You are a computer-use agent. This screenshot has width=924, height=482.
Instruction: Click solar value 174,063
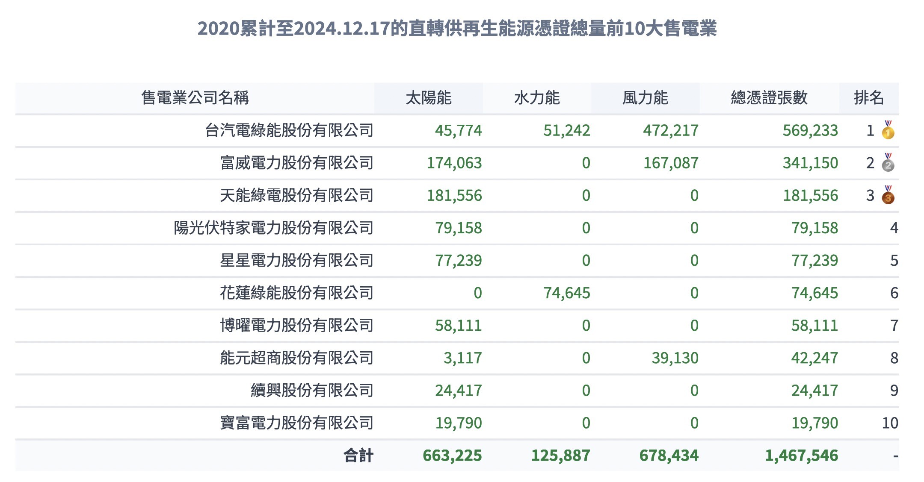point(454,163)
